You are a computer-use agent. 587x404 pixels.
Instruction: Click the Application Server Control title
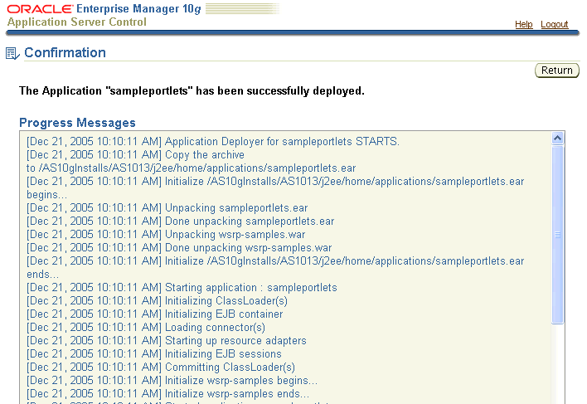(x=77, y=22)
